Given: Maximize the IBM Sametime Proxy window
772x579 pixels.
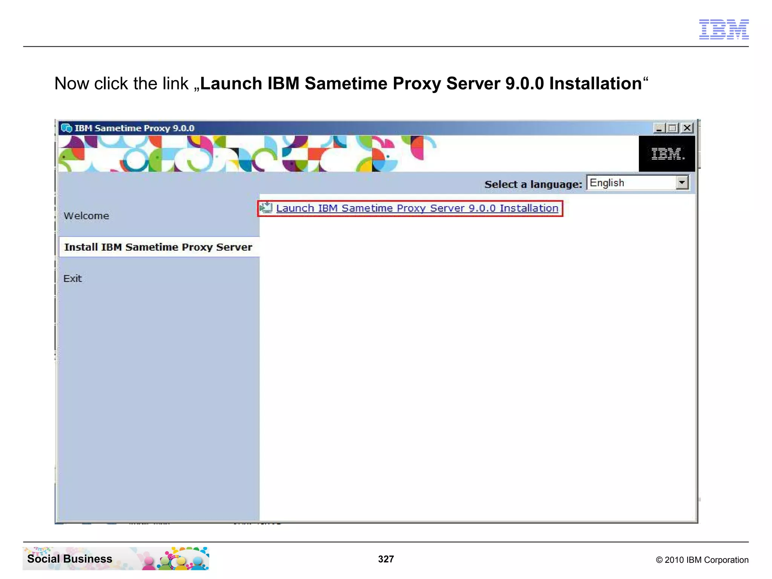Looking at the screenshot, I should click(x=672, y=128).
